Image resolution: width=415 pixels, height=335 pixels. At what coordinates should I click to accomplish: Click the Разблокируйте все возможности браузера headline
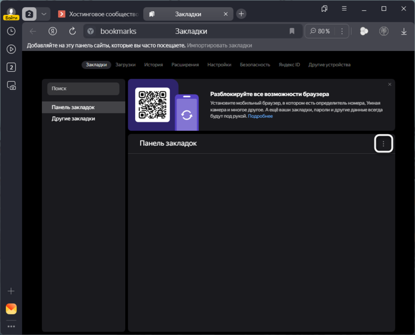tap(269, 94)
